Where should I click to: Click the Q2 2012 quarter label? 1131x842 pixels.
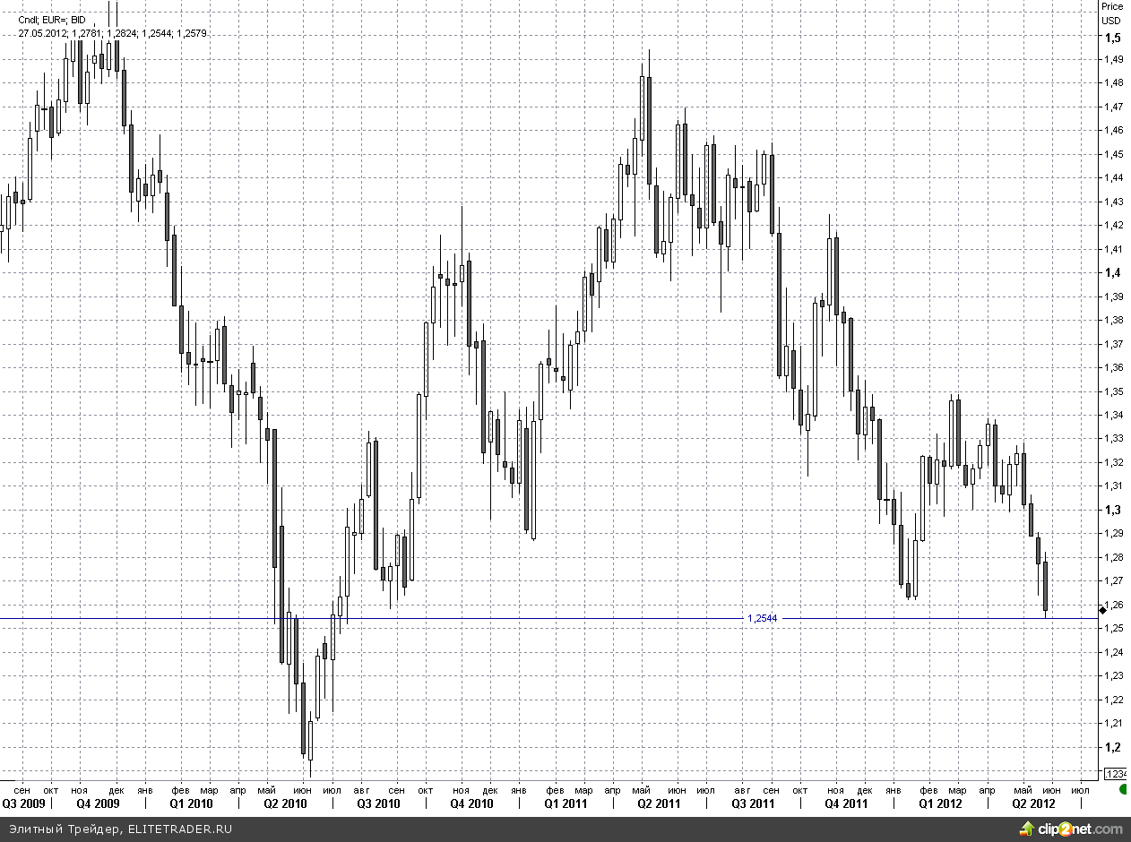point(1033,804)
